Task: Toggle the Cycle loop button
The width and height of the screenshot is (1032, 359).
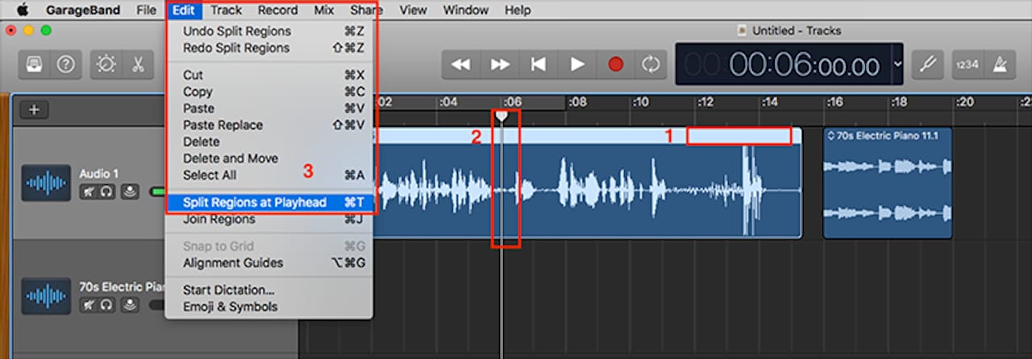Action: click(651, 64)
